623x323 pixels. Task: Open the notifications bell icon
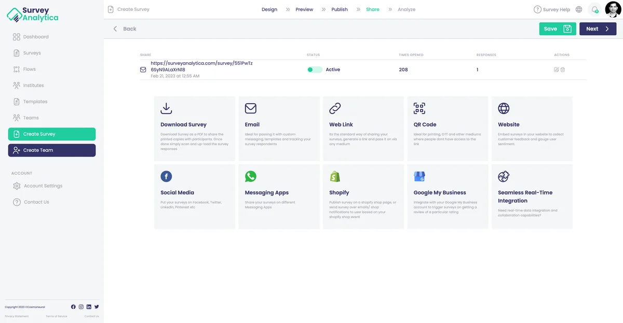(595, 9)
